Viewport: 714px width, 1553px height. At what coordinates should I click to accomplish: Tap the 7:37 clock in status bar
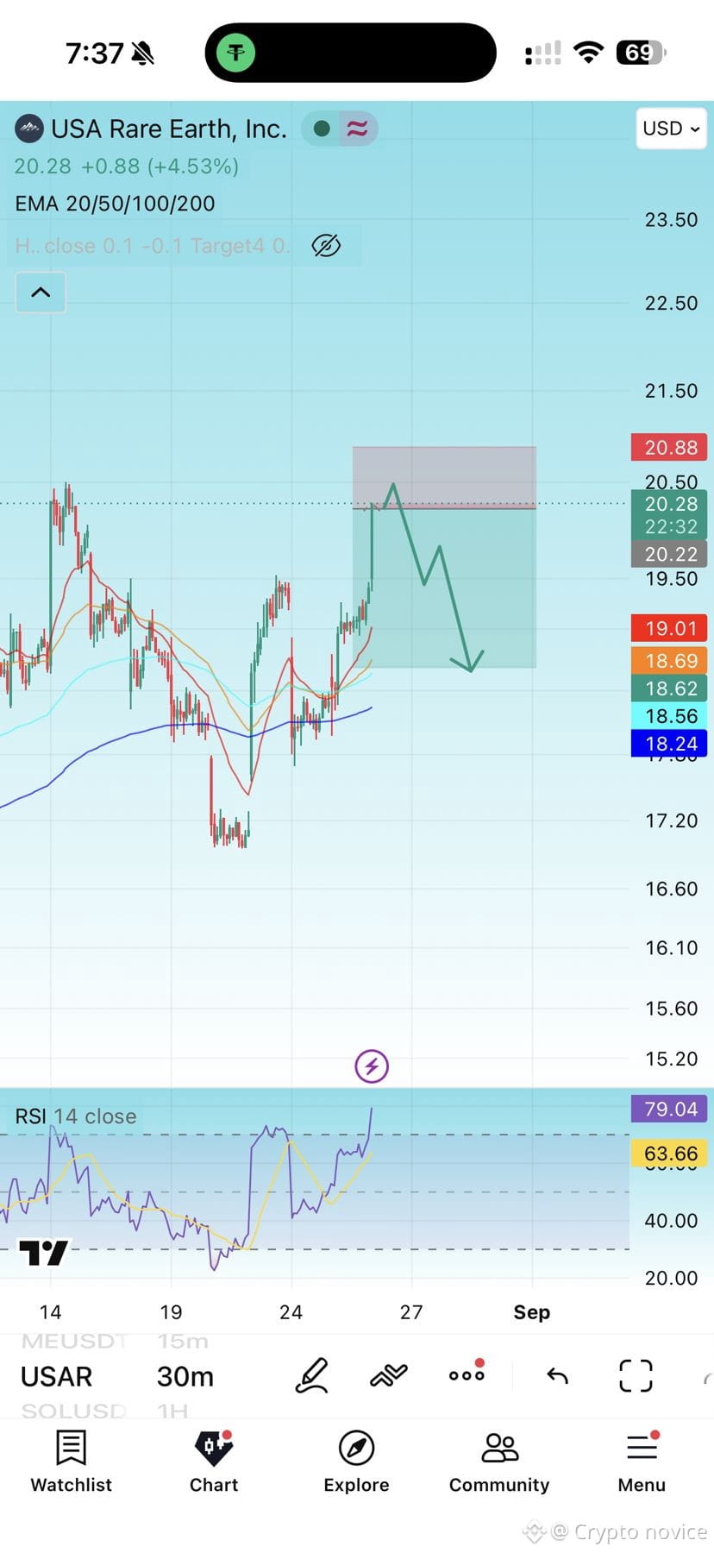[x=94, y=53]
